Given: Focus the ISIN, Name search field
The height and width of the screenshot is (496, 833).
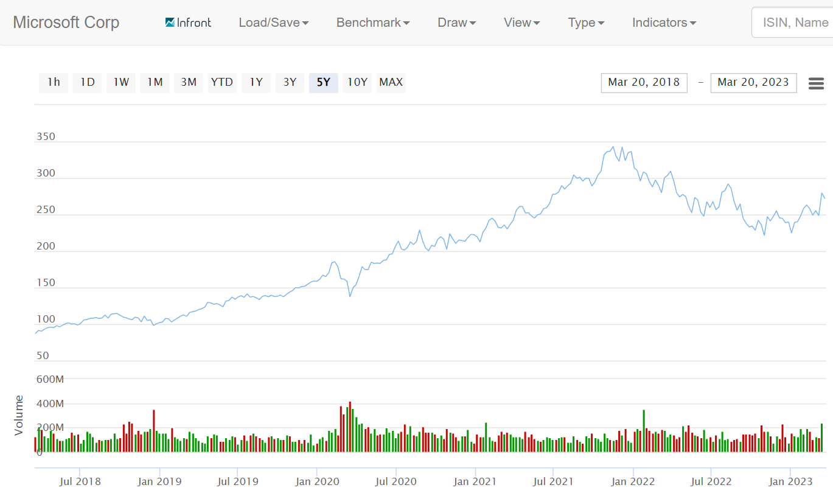Looking at the screenshot, I should (x=792, y=23).
